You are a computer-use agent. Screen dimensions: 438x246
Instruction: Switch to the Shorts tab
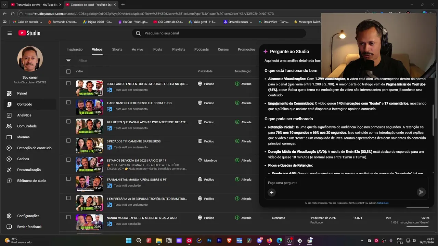(x=117, y=49)
